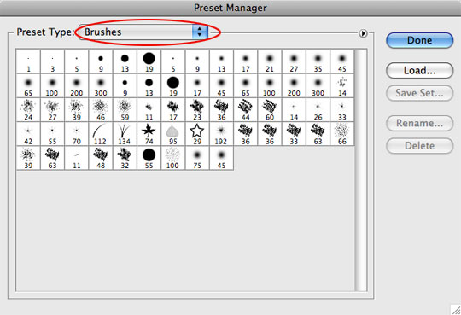Pick the hollow star brush 29
This screenshot has height=315, width=461.
197,134
